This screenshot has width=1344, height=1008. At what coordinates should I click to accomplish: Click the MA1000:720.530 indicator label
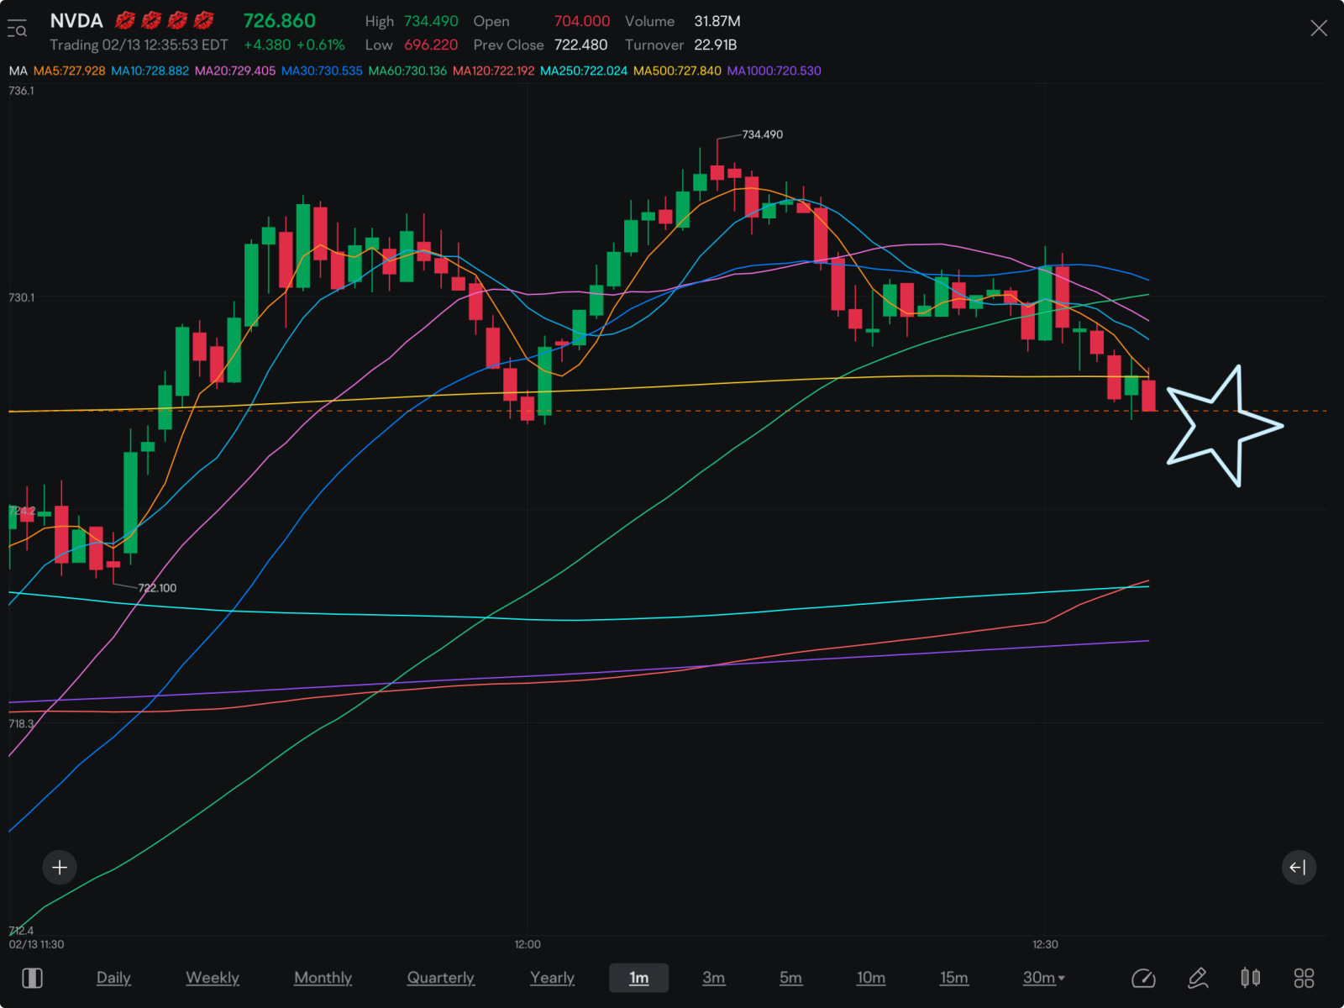coord(774,71)
